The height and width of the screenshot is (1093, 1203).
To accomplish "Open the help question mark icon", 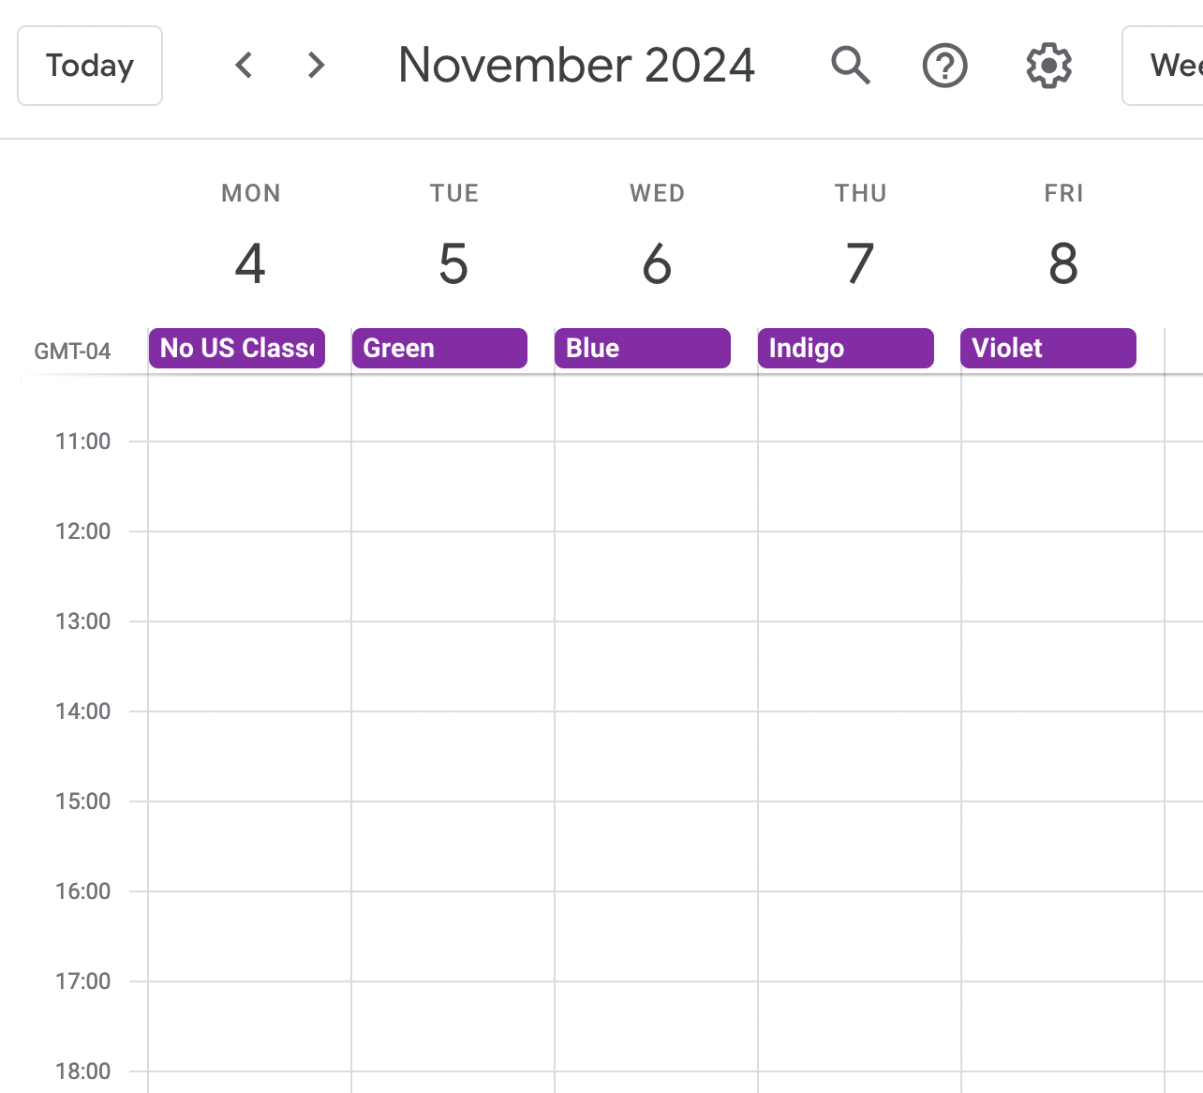I will pos(944,66).
